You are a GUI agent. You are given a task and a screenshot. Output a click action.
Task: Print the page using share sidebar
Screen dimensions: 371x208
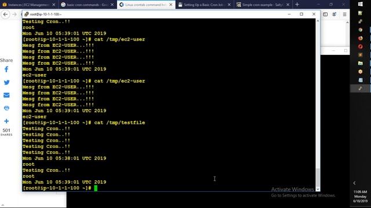coord(6,108)
